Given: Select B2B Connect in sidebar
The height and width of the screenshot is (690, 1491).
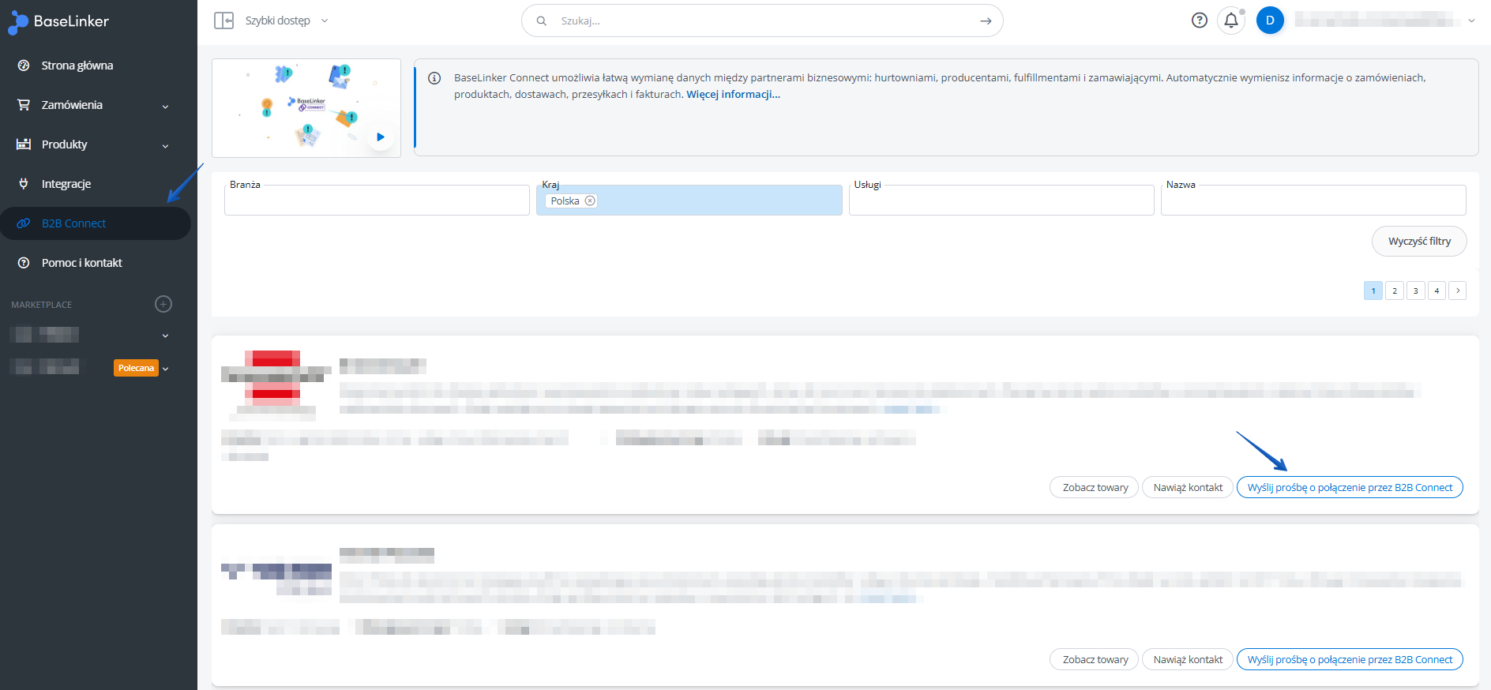Looking at the screenshot, I should [95, 223].
